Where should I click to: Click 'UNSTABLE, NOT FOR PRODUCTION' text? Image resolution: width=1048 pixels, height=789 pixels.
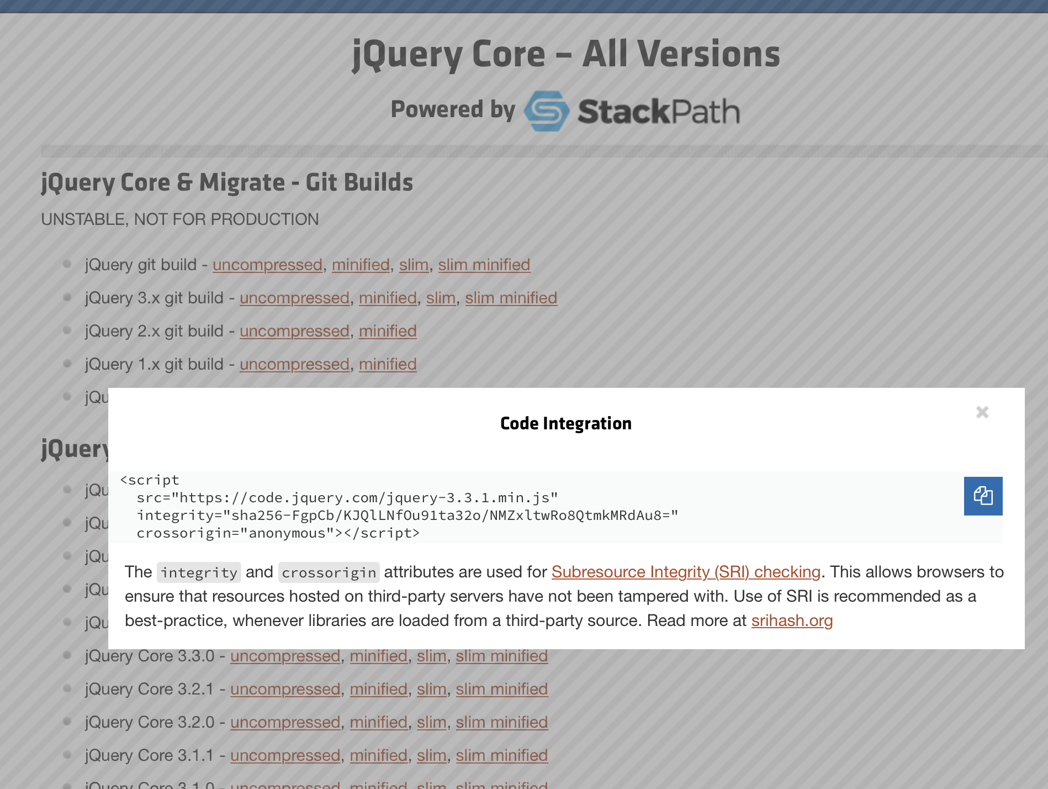pos(180,219)
